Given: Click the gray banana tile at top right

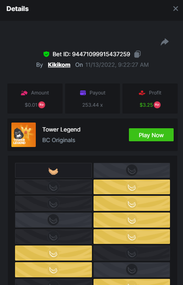Looking at the screenshot, I should [132, 170].
